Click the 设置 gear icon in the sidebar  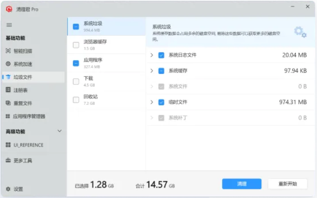click(8, 189)
